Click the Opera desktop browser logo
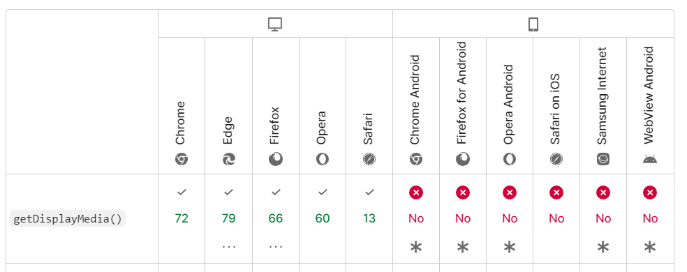This screenshot has width=687, height=272. pyautogui.click(x=323, y=159)
